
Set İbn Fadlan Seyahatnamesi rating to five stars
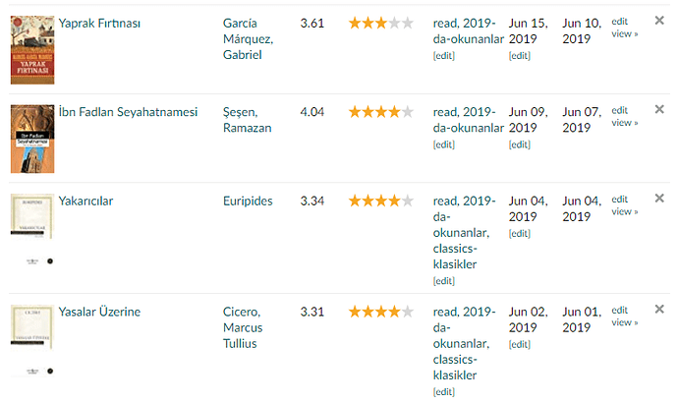[x=407, y=112]
